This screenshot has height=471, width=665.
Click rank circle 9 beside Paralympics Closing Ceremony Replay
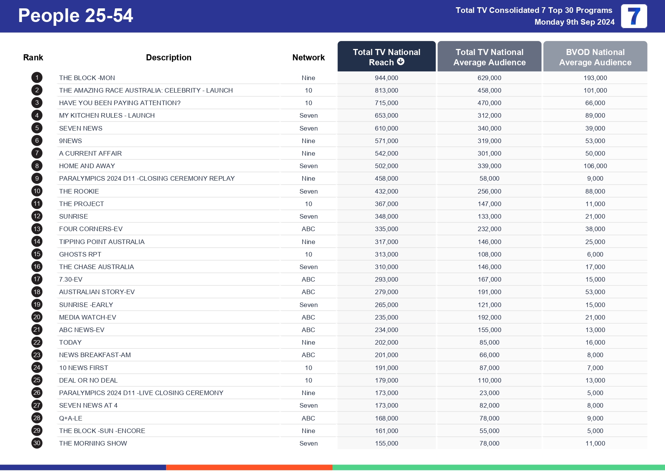click(36, 178)
